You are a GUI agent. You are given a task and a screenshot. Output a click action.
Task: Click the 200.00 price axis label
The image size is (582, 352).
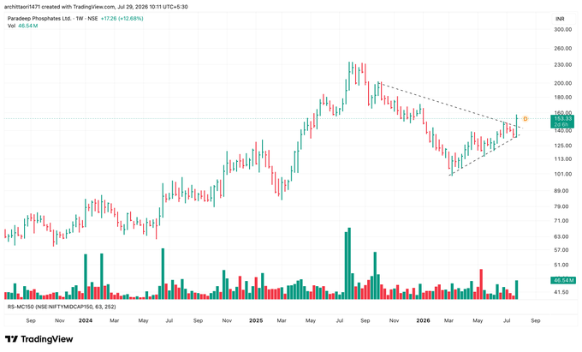pyautogui.click(x=562, y=83)
